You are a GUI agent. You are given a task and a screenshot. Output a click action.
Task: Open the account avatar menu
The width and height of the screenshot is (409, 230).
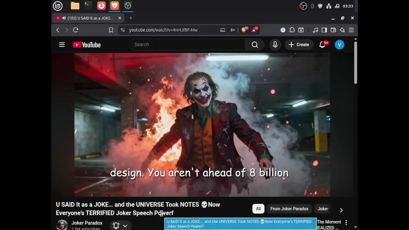340,45
